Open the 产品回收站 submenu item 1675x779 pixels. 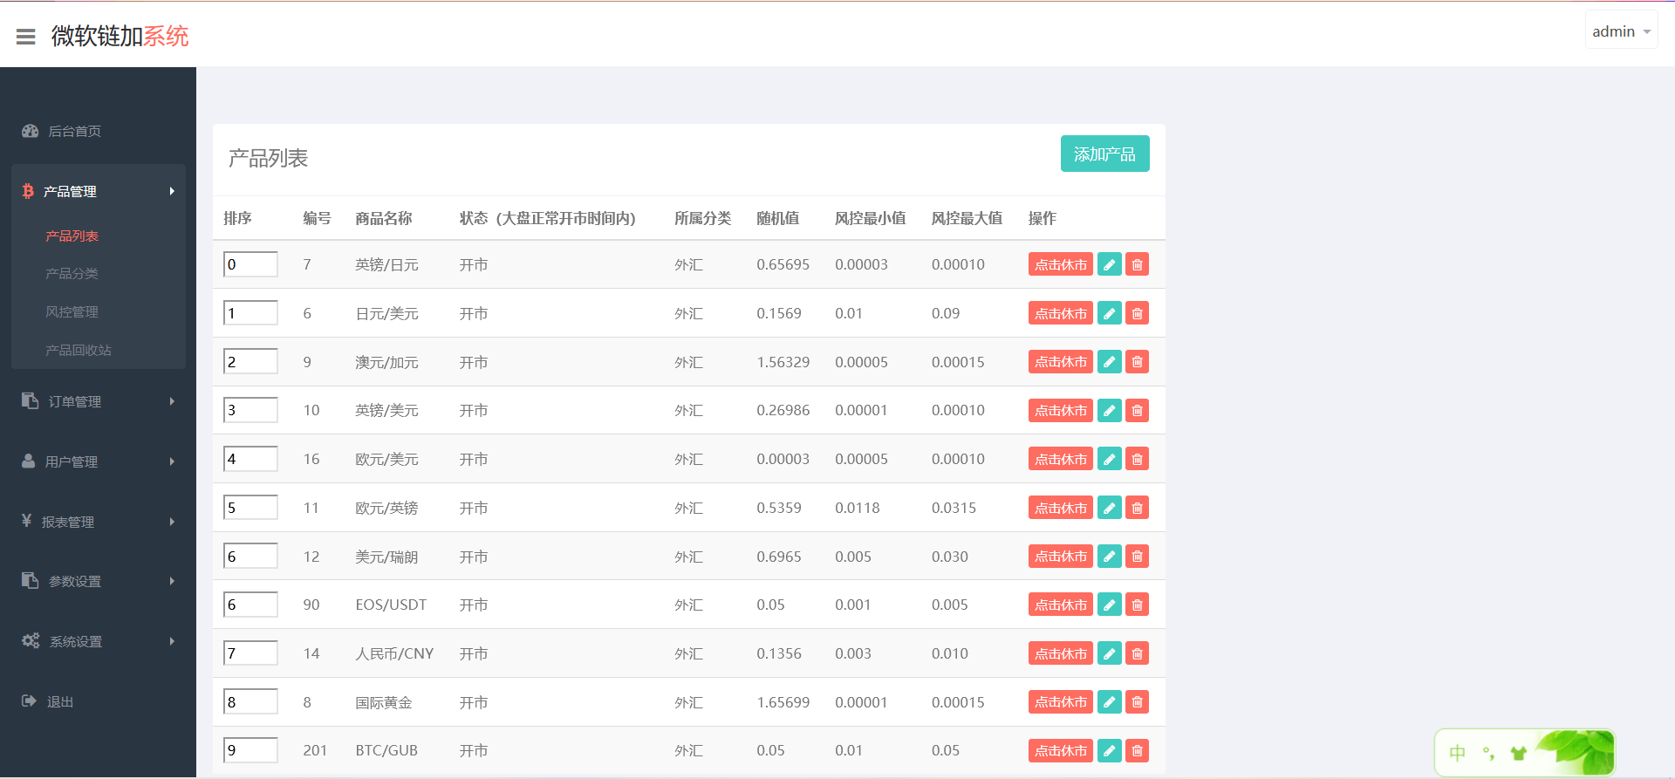pyautogui.click(x=79, y=351)
